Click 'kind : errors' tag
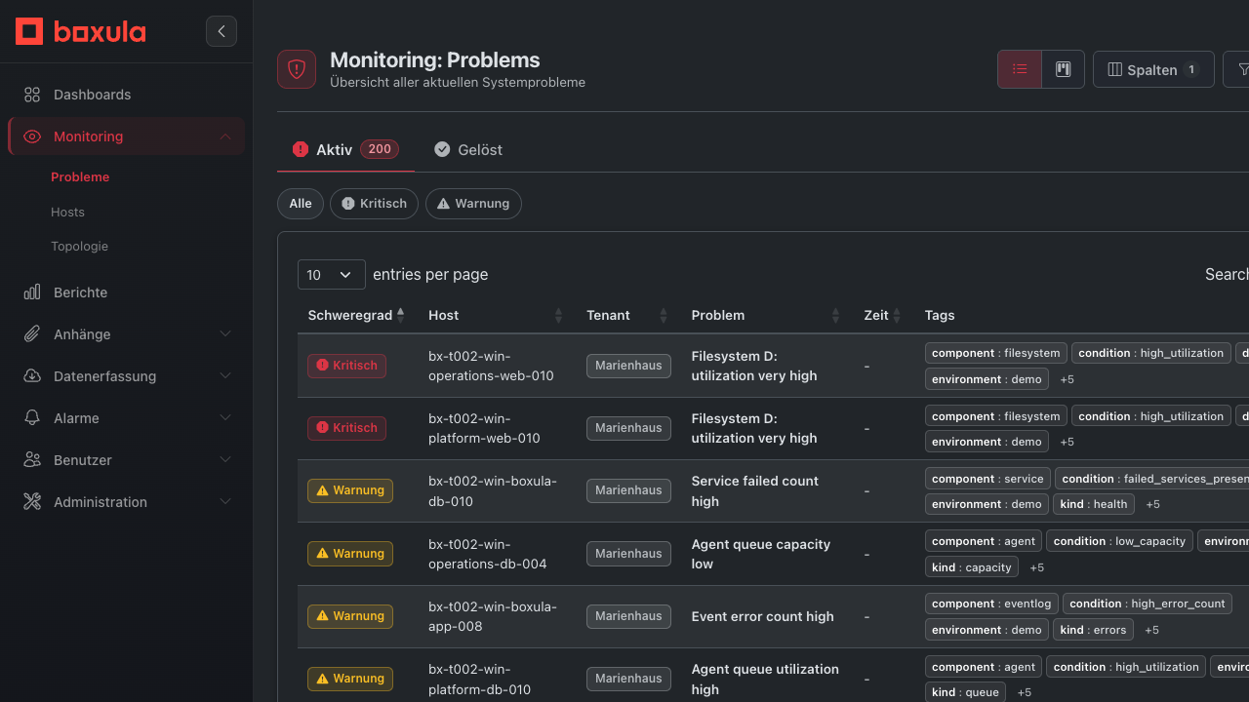This screenshot has width=1249, height=702. [x=1093, y=630]
